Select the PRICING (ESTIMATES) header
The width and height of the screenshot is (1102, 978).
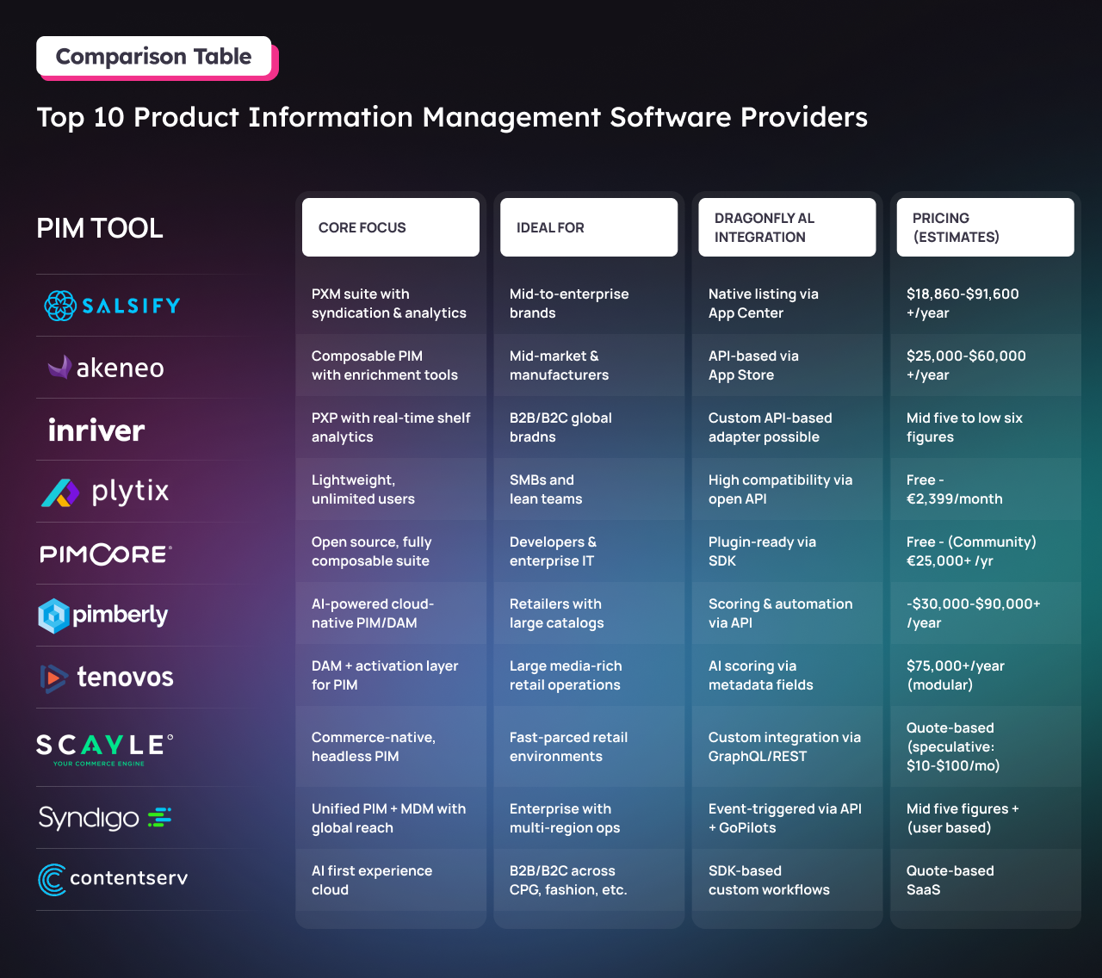[x=986, y=227]
